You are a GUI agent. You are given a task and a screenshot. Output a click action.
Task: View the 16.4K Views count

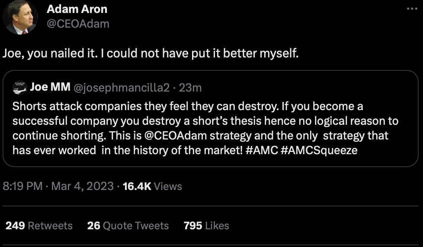tap(152, 186)
